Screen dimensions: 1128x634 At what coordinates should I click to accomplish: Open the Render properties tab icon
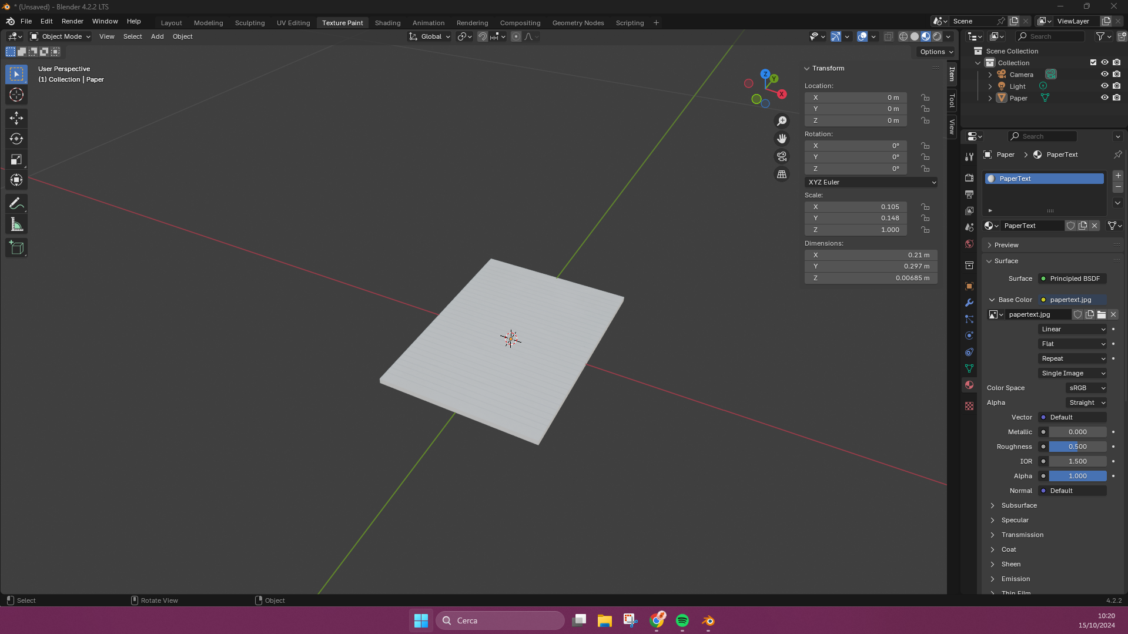(x=969, y=177)
